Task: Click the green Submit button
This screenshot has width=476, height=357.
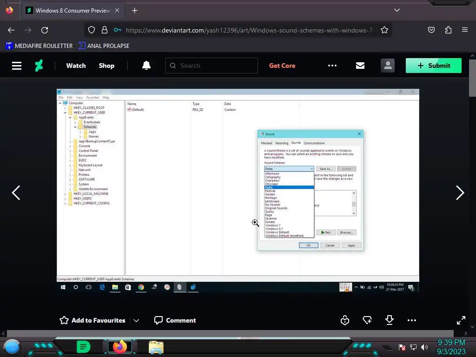Action: click(x=434, y=66)
